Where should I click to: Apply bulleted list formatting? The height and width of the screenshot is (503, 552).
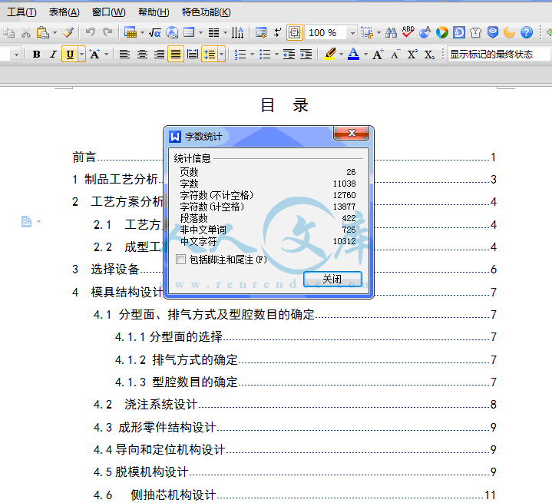pos(265,55)
